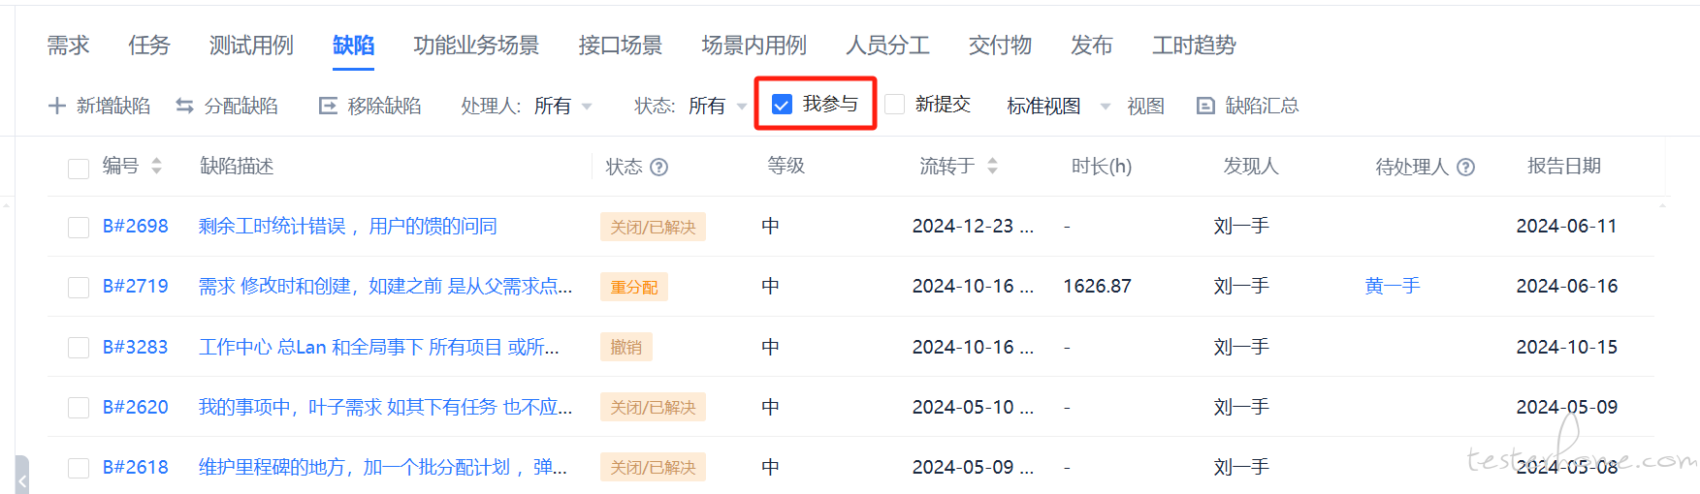1700x494 pixels.
Task: Uncheck the 我参与 checkbox
Action: point(782,105)
